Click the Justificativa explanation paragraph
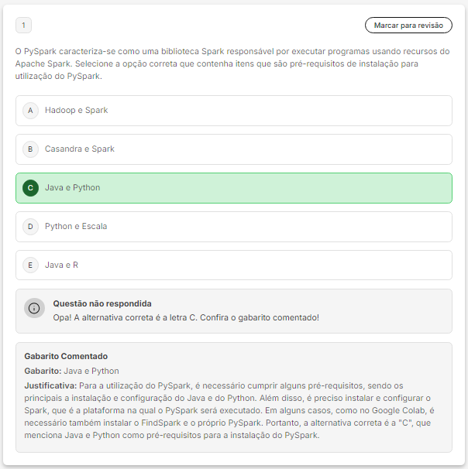Screen dimensions: 468x469 click(x=232, y=410)
